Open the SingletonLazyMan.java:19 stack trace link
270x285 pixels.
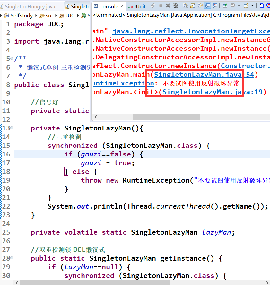[x=213, y=92]
